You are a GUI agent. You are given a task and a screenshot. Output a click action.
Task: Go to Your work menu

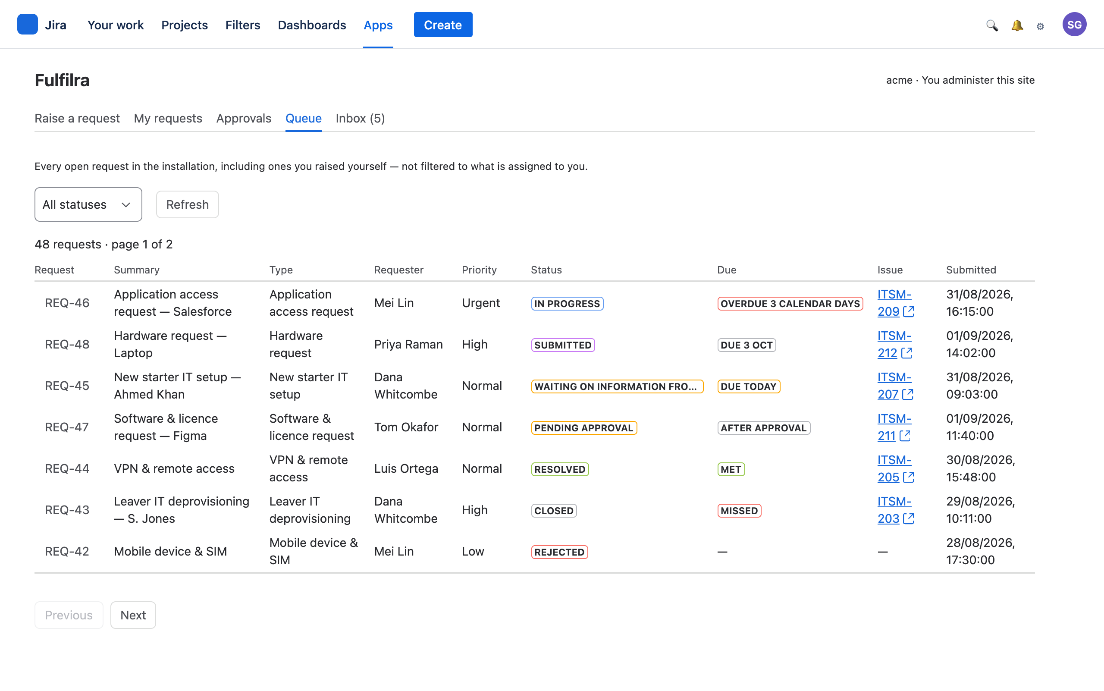point(116,25)
